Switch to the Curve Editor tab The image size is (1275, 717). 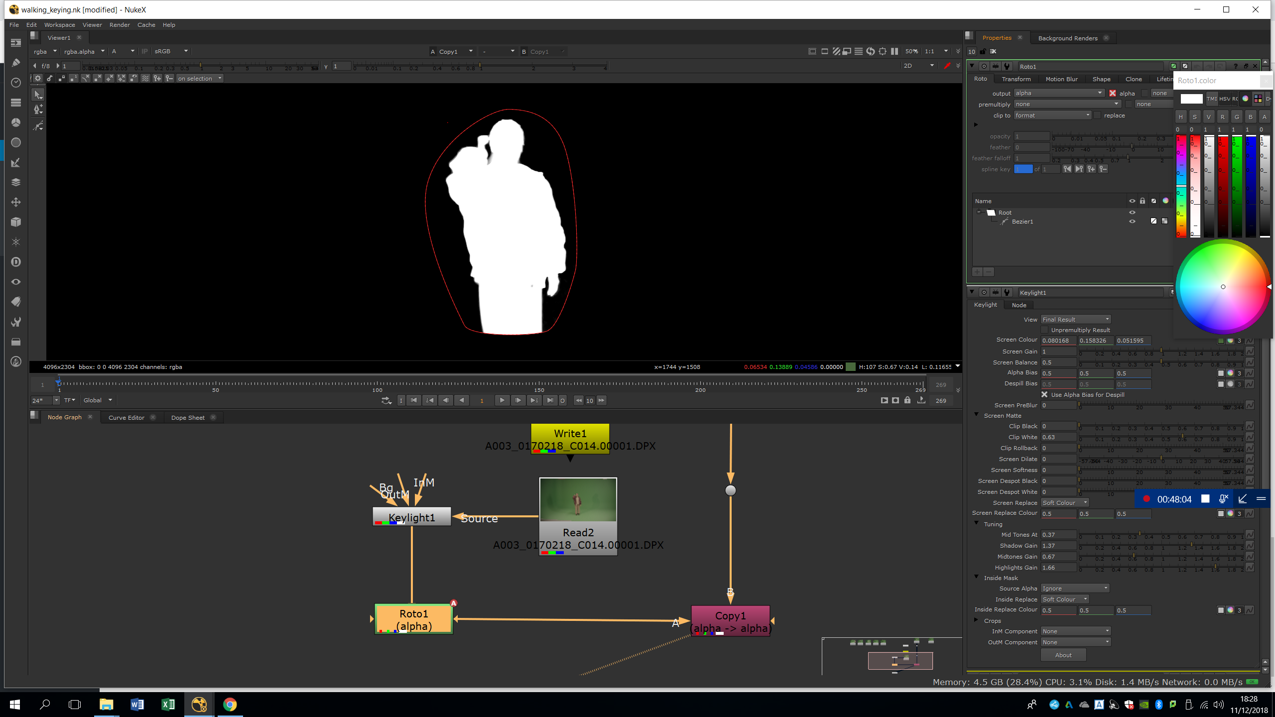tap(126, 418)
